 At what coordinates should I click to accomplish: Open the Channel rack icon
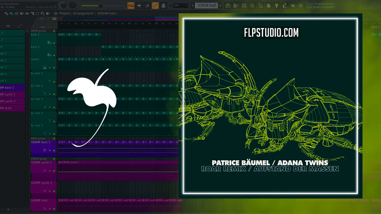[244, 5]
